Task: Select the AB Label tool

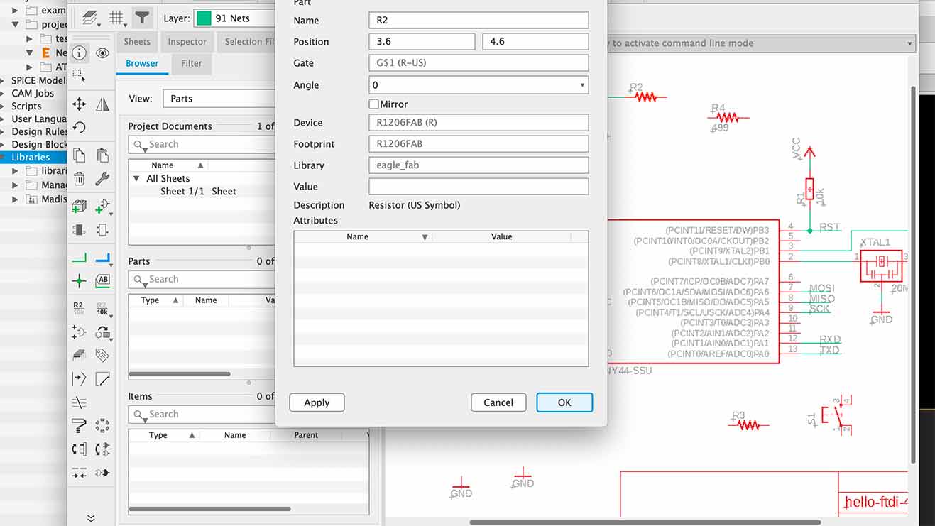Action: point(103,280)
